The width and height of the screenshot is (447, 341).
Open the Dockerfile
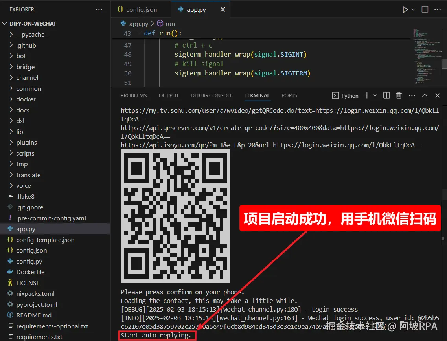pos(55,272)
